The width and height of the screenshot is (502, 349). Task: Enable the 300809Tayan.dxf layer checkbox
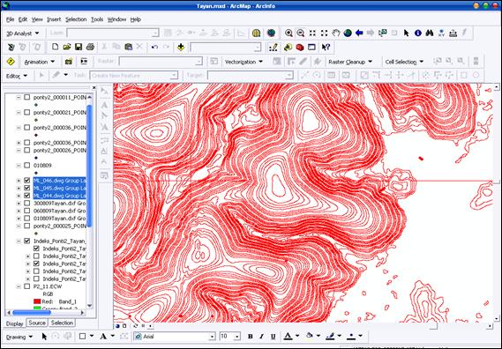(27, 203)
